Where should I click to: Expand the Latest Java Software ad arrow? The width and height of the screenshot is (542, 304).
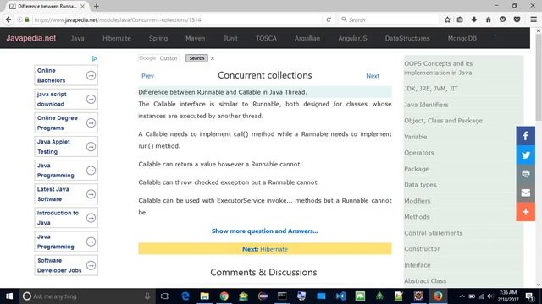click(91, 194)
